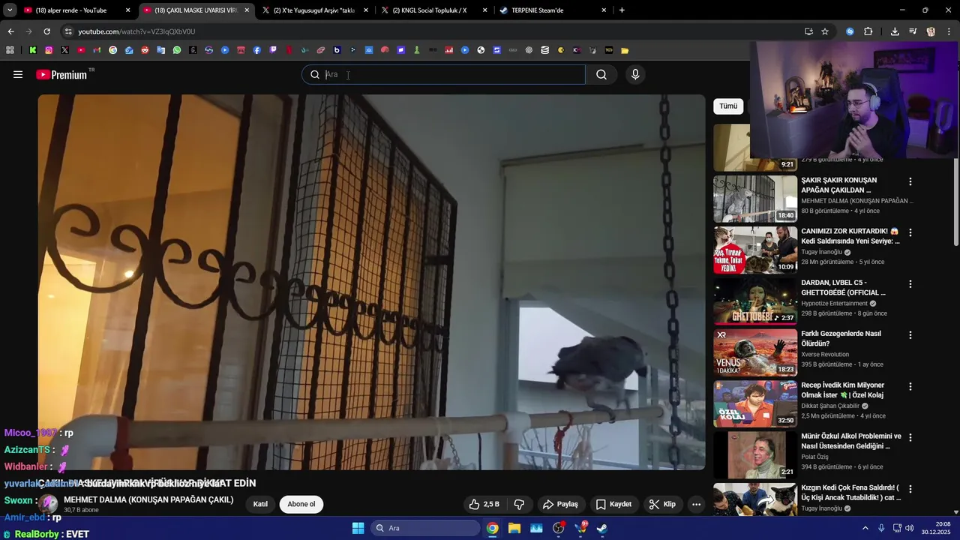
Task: Open Steam from the taskbar
Action: 602,528
